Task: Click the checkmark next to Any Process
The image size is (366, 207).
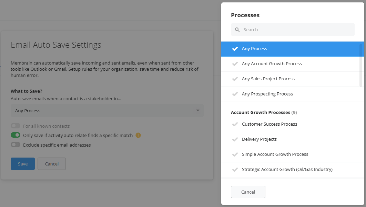Action: click(235, 48)
